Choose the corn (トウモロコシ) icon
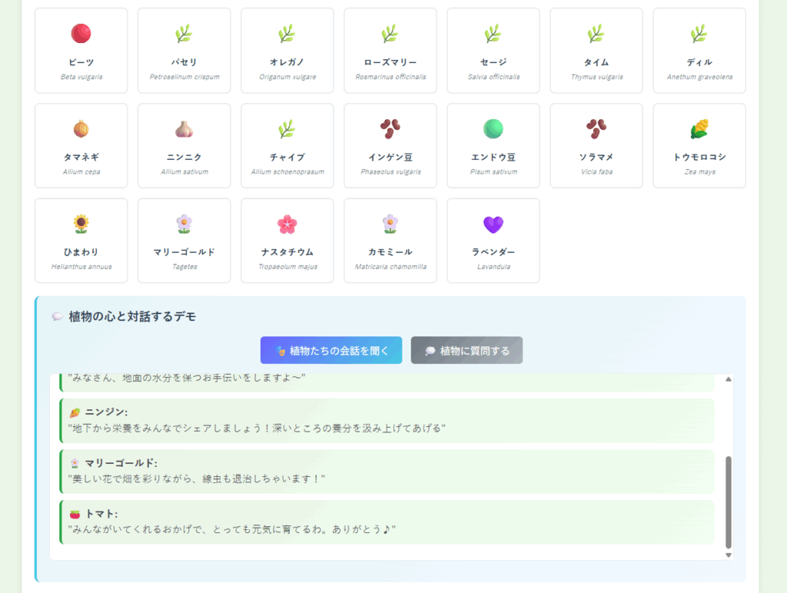787x593 pixels. tap(699, 128)
